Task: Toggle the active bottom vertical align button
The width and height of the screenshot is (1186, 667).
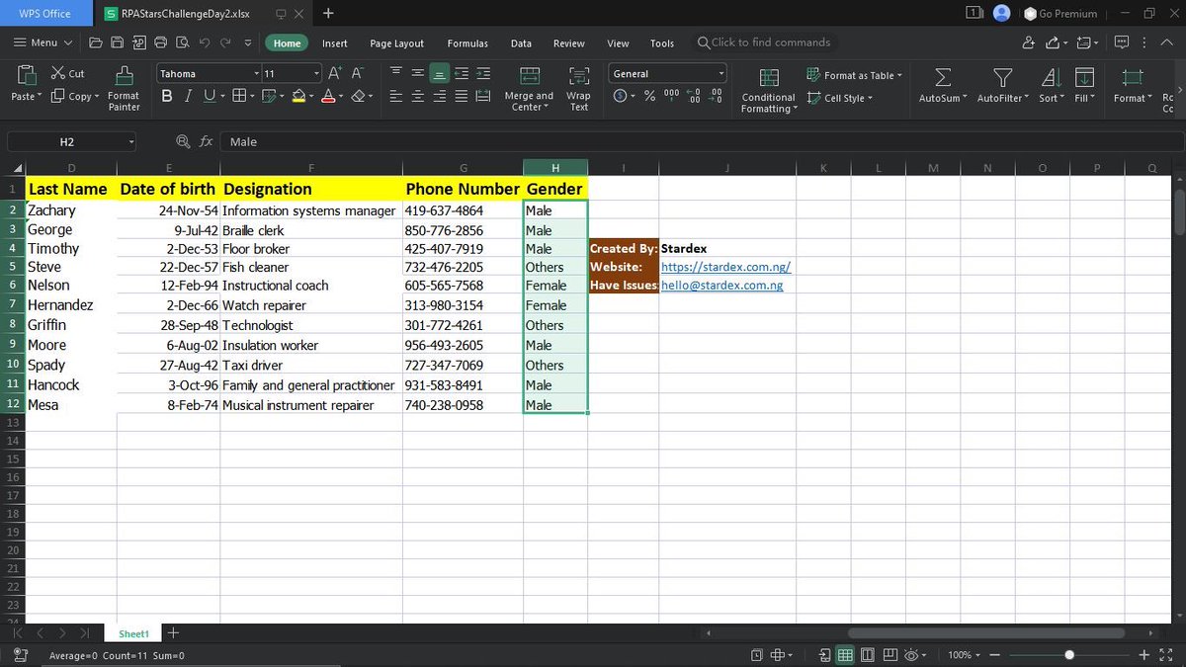Action: [x=439, y=73]
